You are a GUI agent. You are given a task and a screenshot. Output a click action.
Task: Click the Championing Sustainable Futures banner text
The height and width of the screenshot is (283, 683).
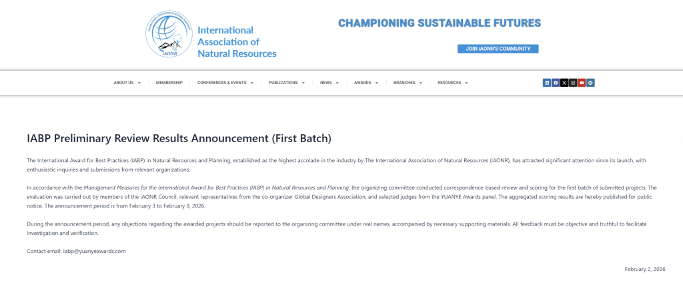click(440, 23)
